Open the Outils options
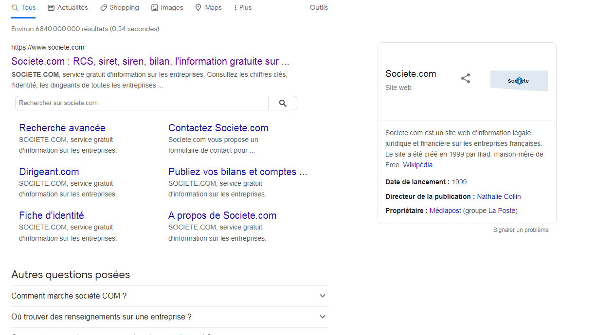596x335 pixels. click(x=319, y=8)
